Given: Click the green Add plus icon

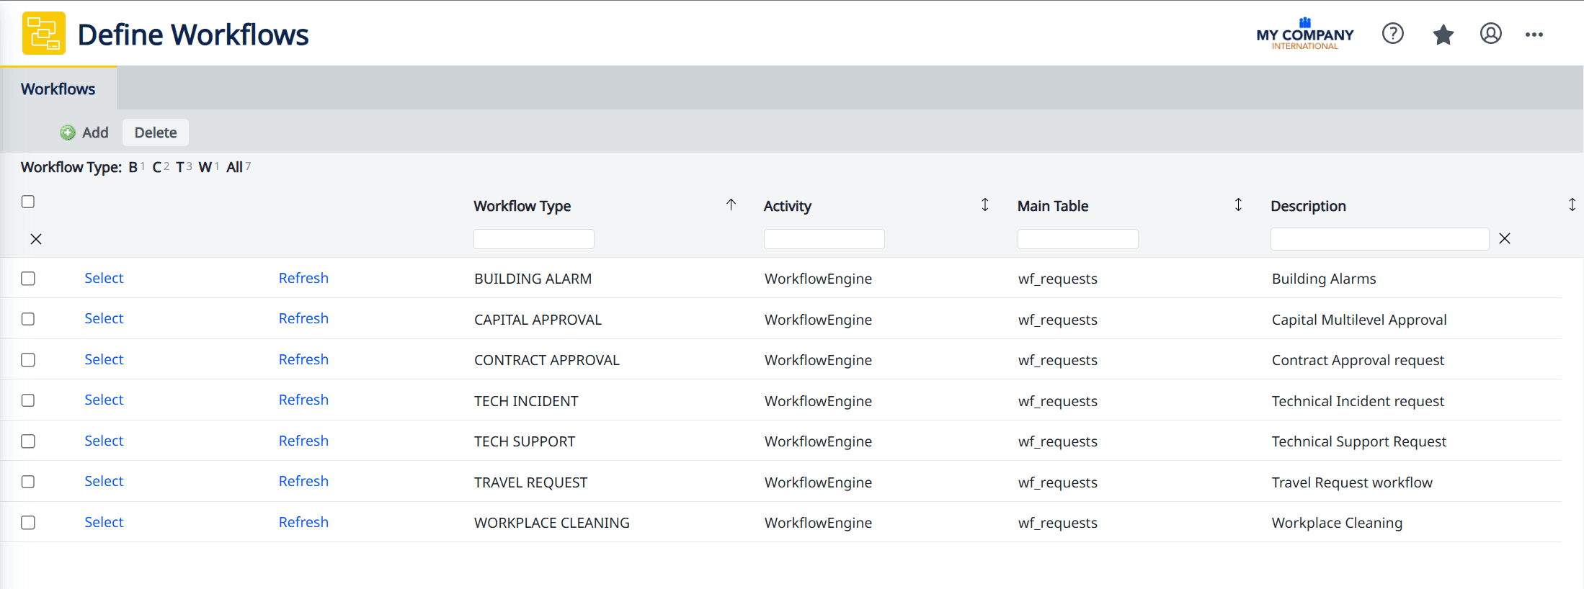Looking at the screenshot, I should (x=68, y=132).
